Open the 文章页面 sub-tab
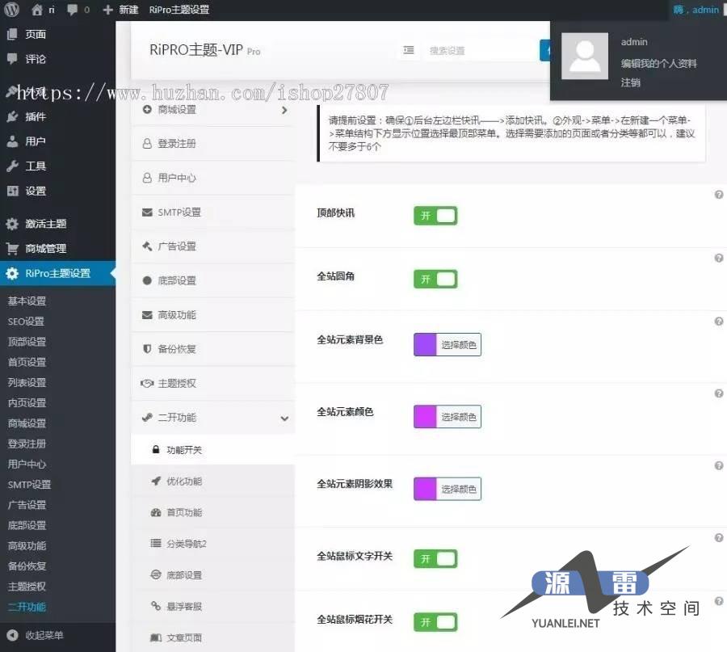 pyautogui.click(x=212, y=637)
